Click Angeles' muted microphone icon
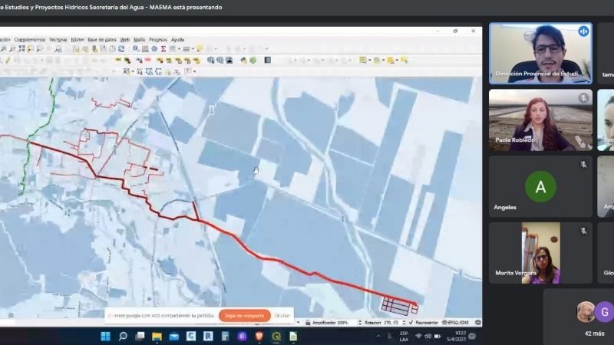This screenshot has height=345, width=614. (583, 164)
